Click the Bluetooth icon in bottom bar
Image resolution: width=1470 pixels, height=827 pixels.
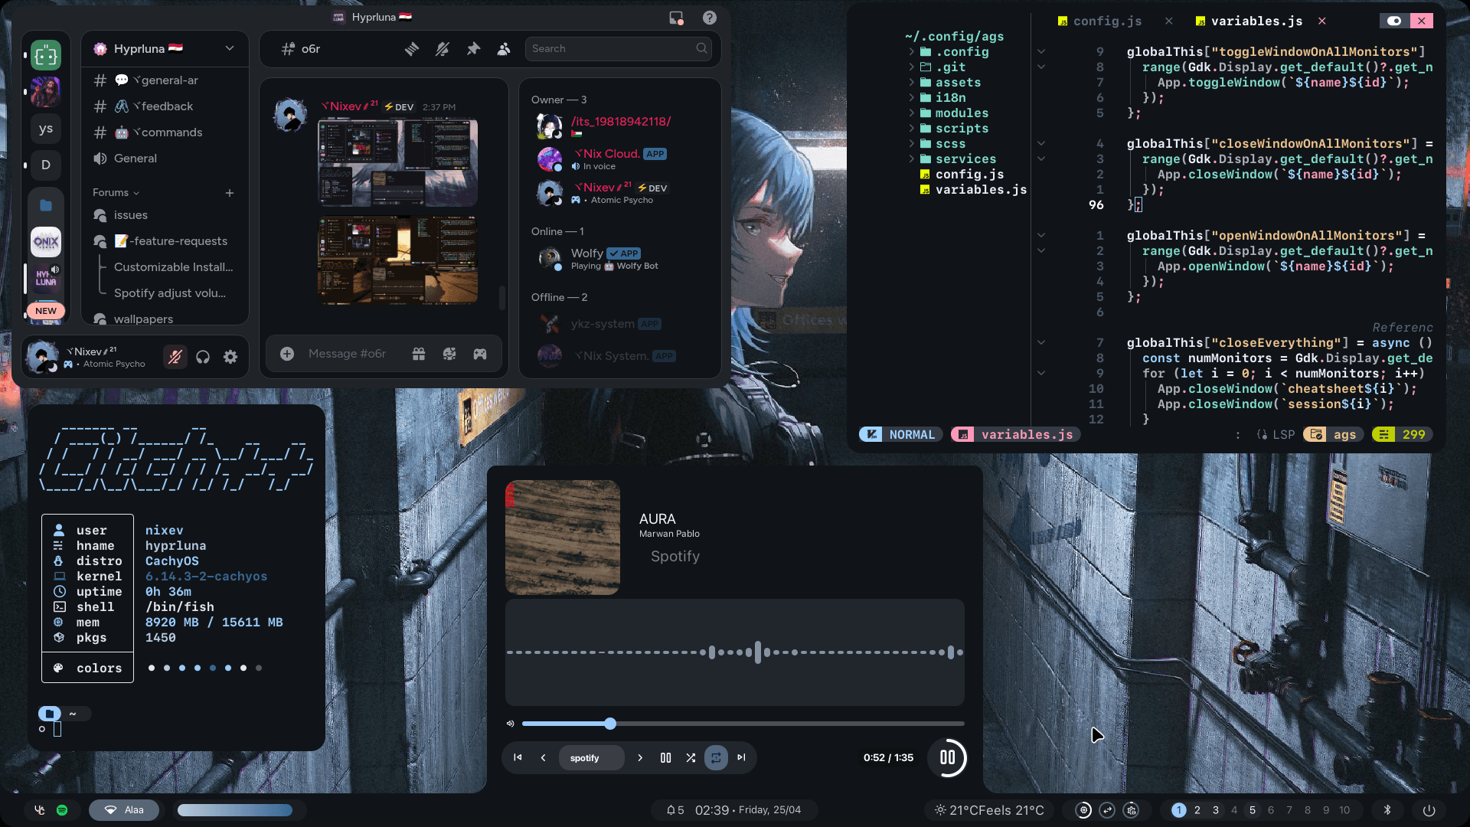pyautogui.click(x=1387, y=810)
